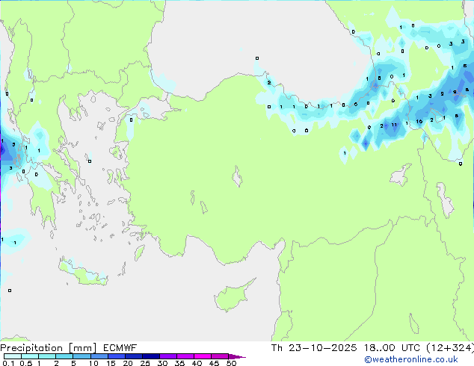Click the 18..00 time text
This screenshot has height=366, width=474.
(x=379, y=348)
